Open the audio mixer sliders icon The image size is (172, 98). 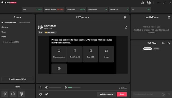coord(40,87)
